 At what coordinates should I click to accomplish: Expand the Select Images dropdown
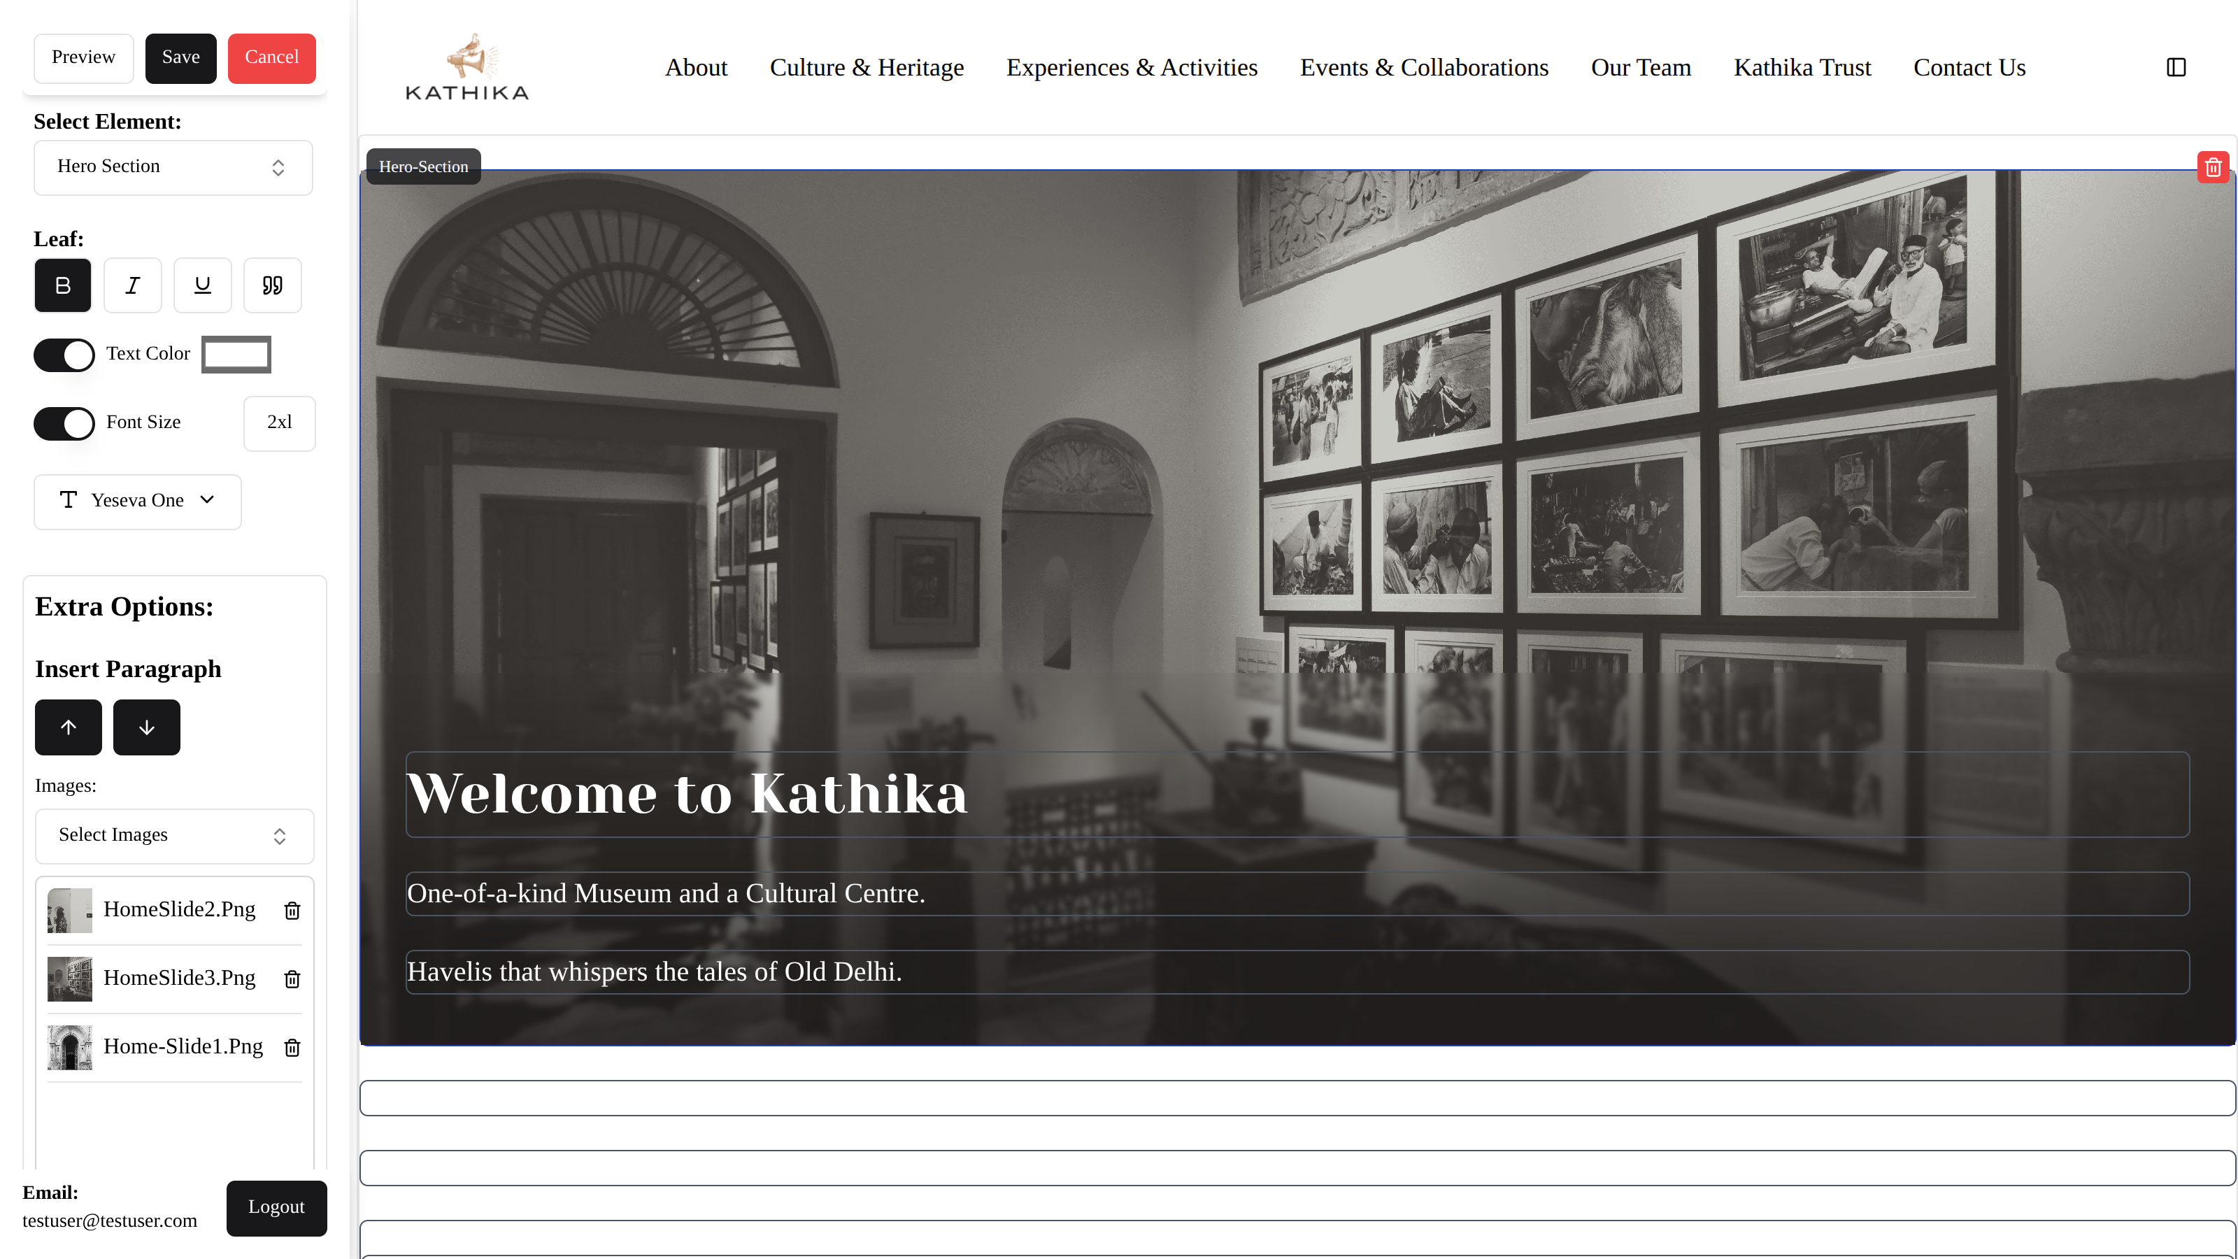[x=173, y=836]
